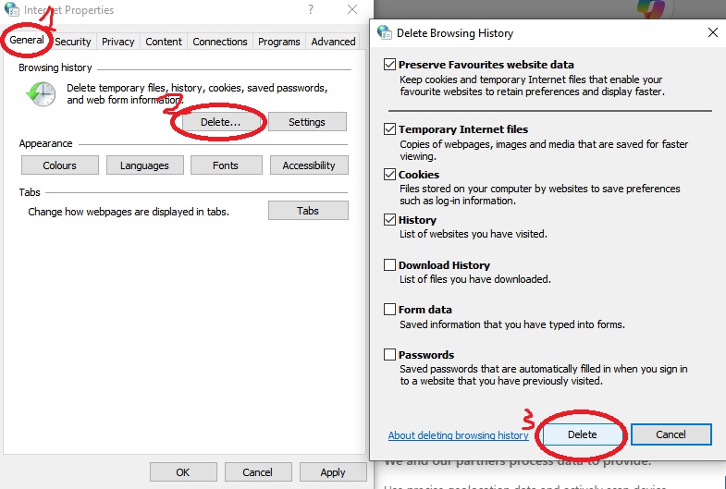Click the Internet Properties globe title icon
The height and width of the screenshot is (489, 726).
tap(10, 10)
